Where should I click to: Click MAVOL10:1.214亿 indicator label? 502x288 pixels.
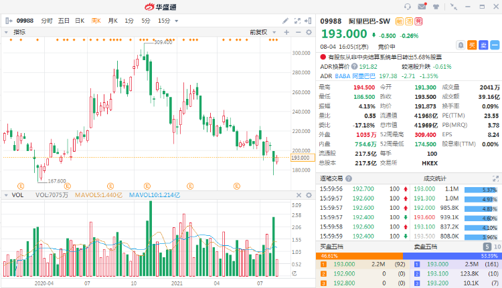tap(155, 195)
